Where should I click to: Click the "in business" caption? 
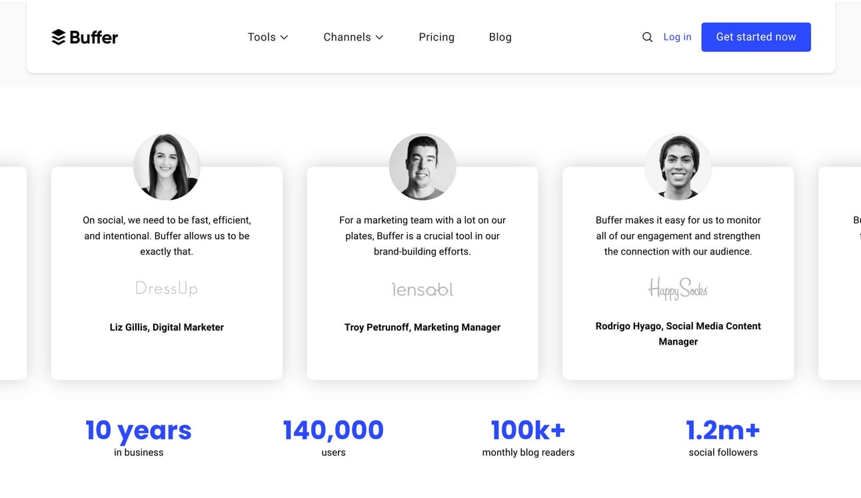(139, 453)
